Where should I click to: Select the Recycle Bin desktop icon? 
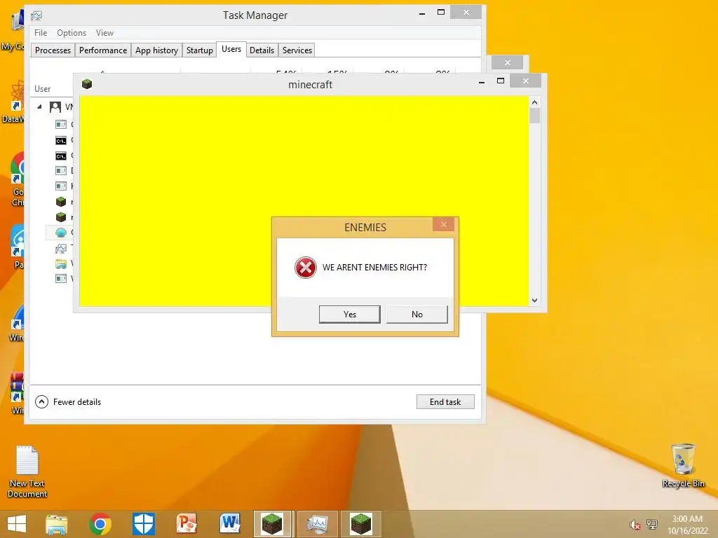pos(683,465)
